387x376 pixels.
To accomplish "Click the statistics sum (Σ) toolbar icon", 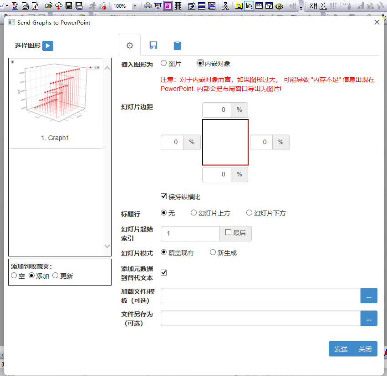I will tap(313, 6).
